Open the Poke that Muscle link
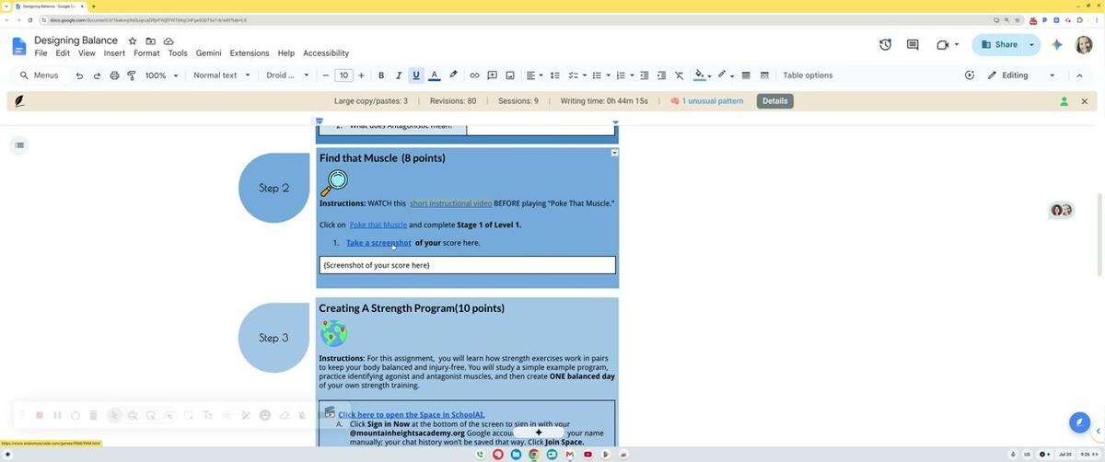This screenshot has height=462, width=1105. pos(378,225)
